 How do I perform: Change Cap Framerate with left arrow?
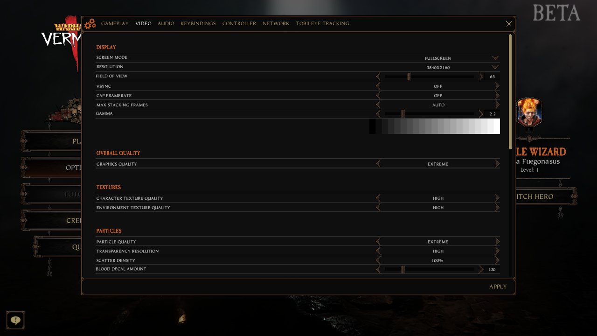click(x=378, y=95)
